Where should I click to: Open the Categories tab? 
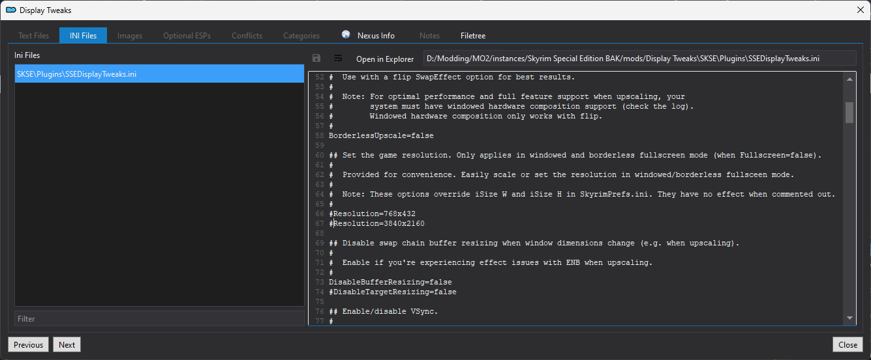point(301,35)
